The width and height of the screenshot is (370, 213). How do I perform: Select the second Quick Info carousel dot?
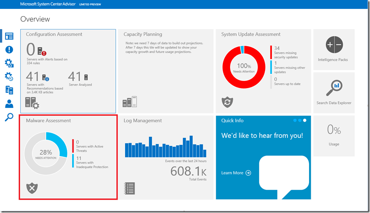(x=300, y=120)
